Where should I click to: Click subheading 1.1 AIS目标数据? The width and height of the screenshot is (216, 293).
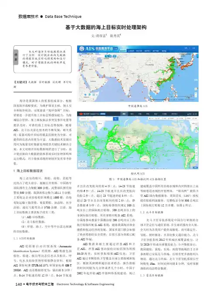24,239
